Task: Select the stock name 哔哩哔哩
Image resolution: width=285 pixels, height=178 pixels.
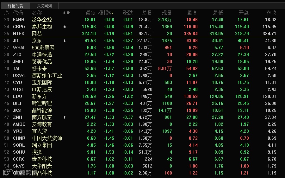Action: coord(42,103)
